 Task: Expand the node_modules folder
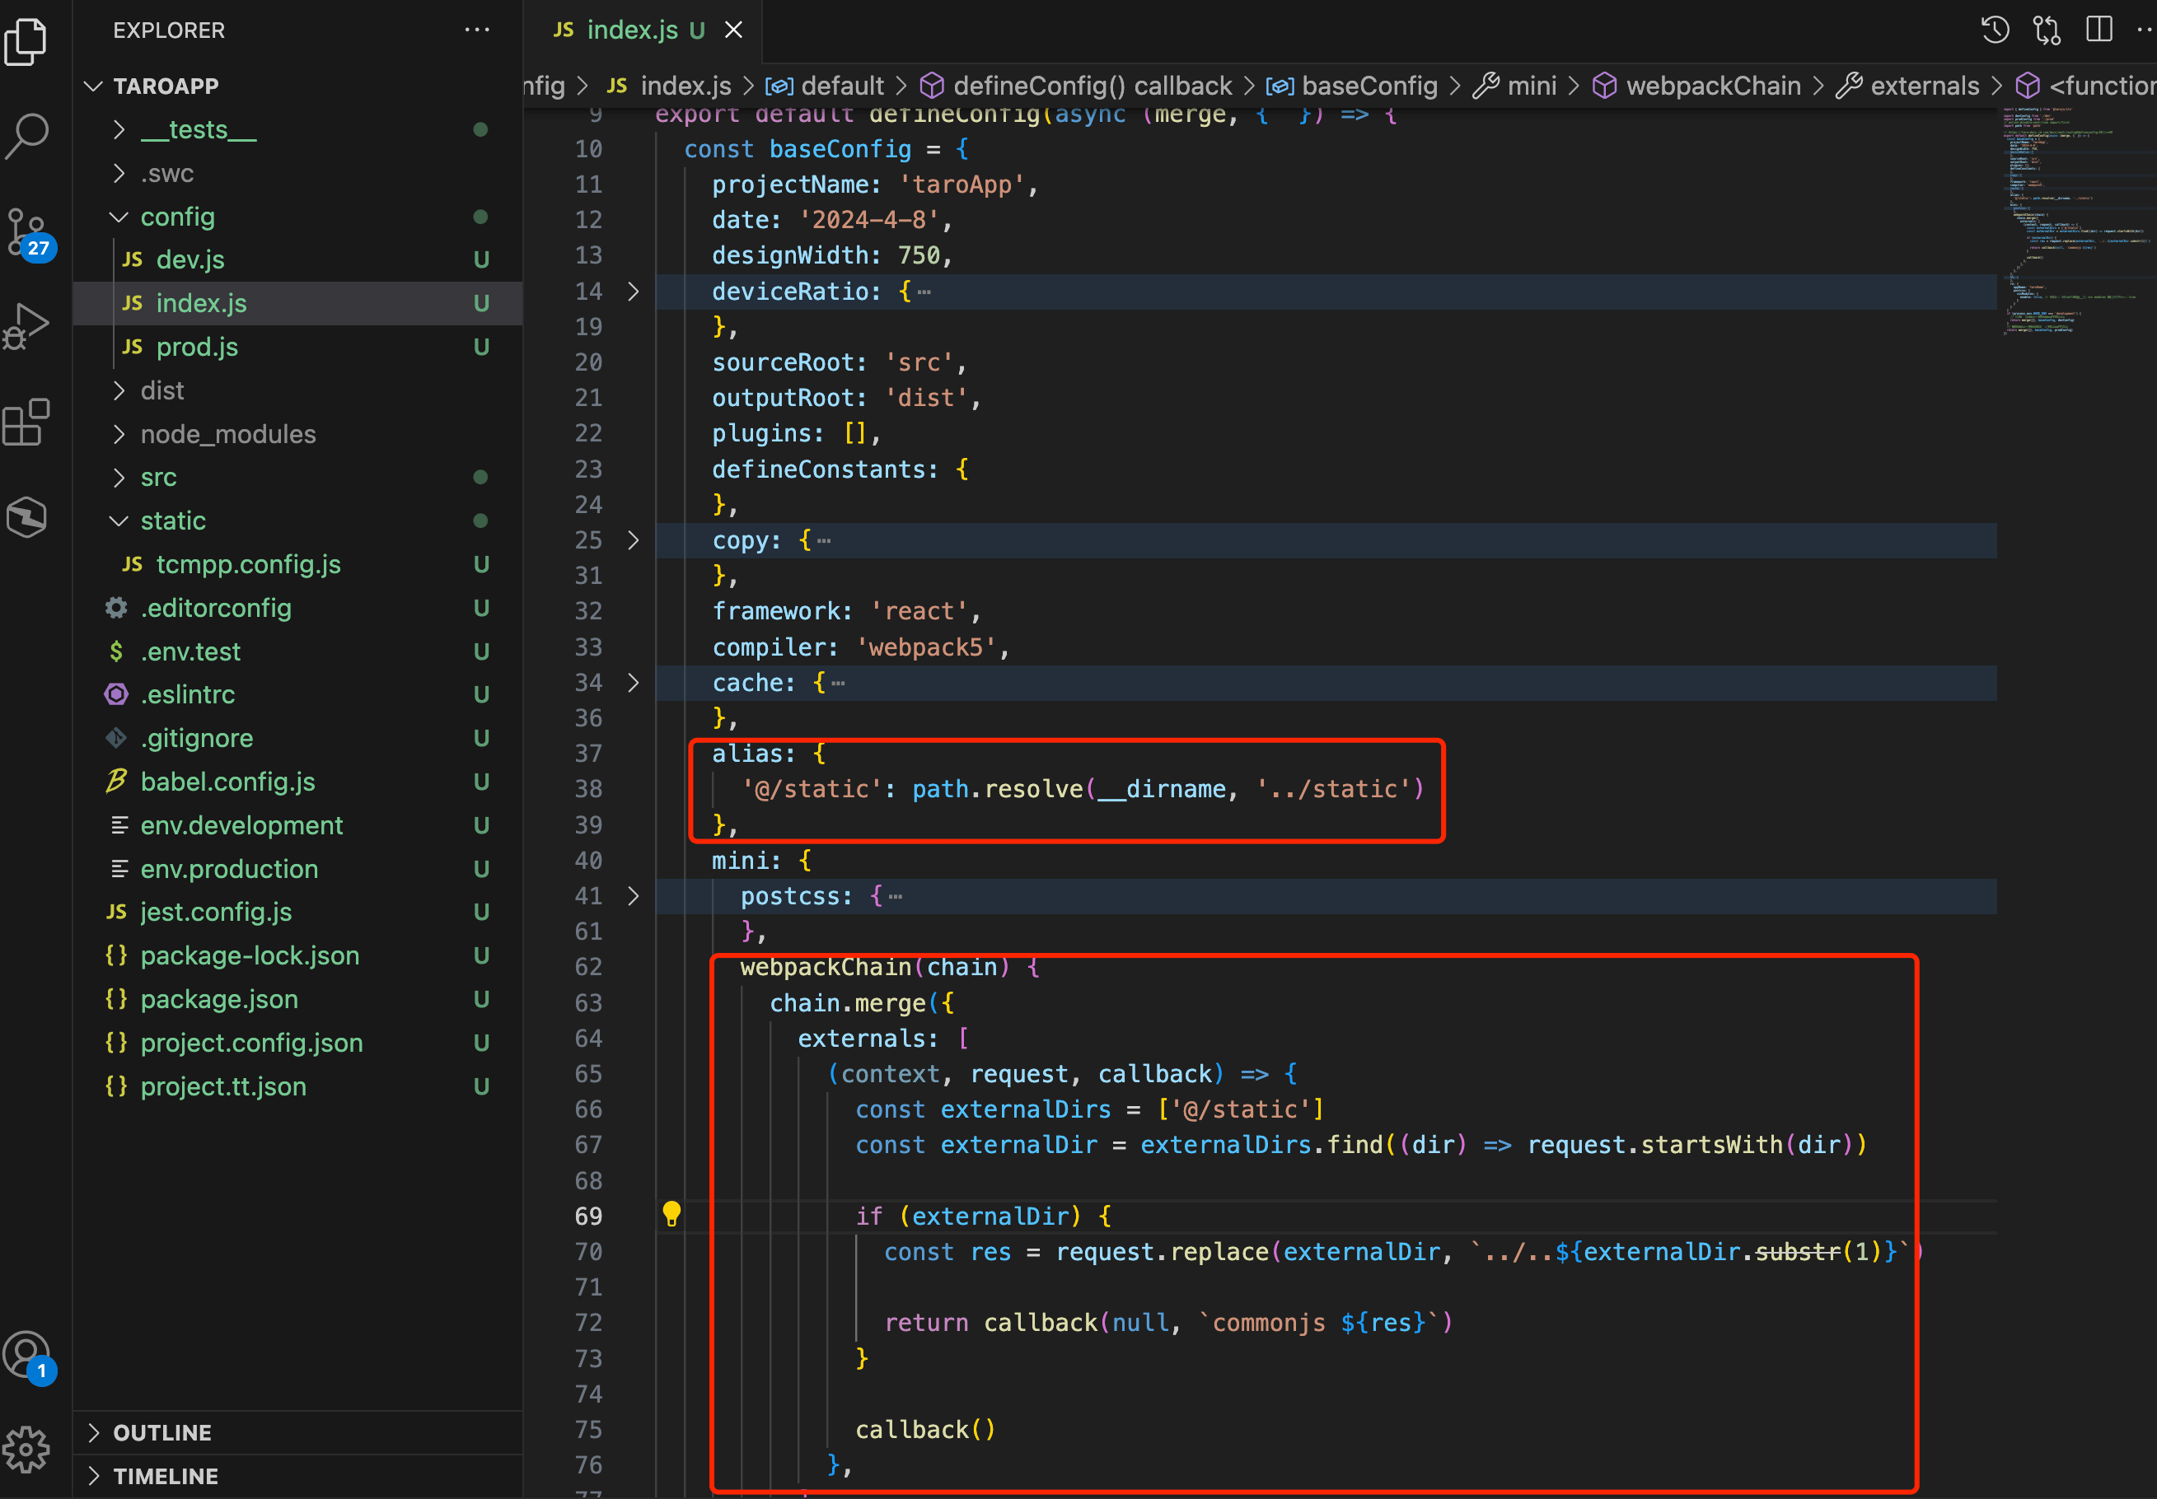point(227,434)
